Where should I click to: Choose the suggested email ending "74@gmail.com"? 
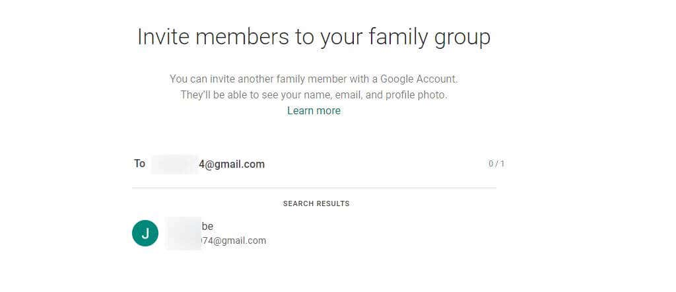coord(234,241)
